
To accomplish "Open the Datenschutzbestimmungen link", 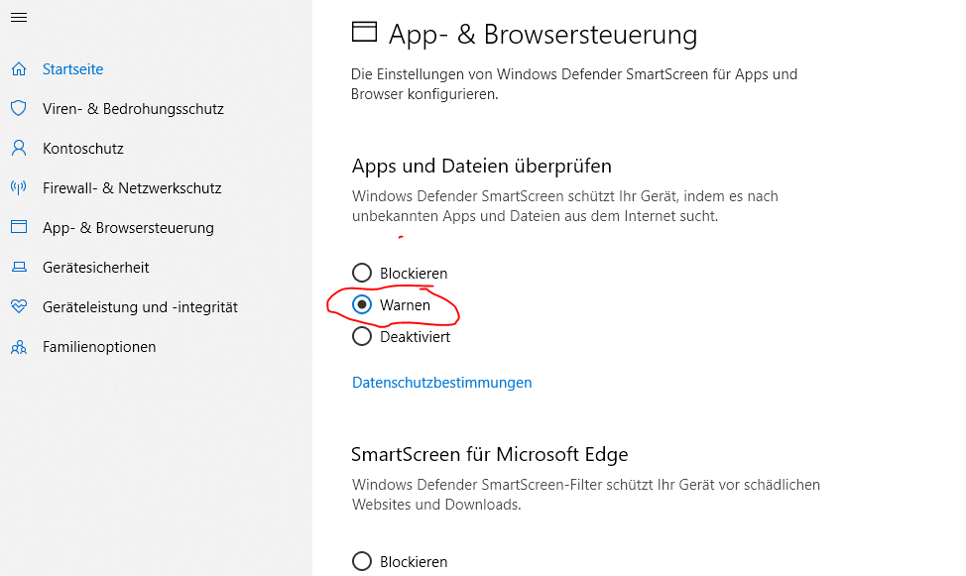I will (441, 383).
